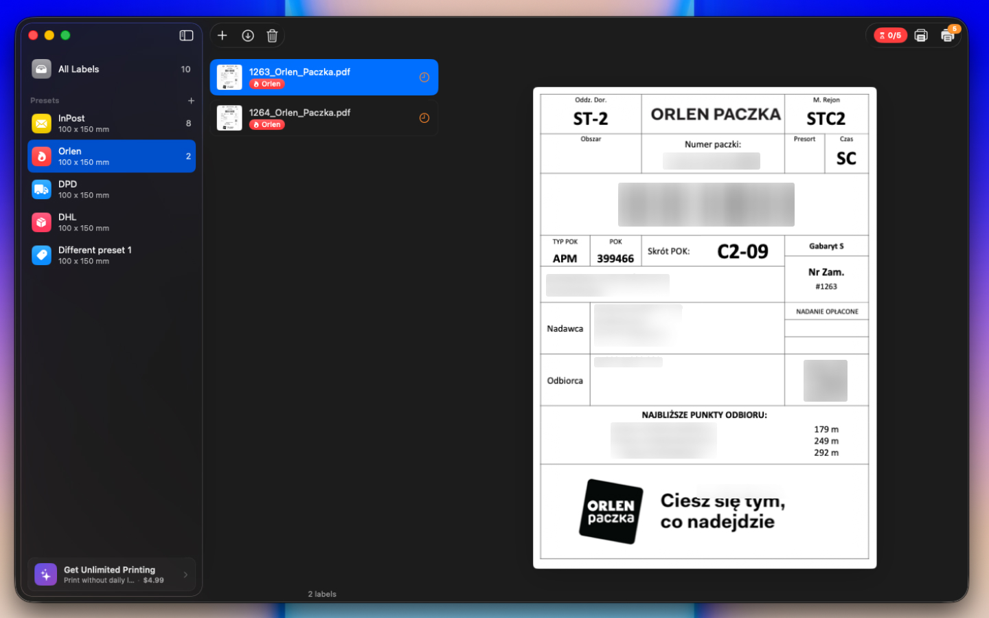Click the 2 labels status text
The width and height of the screenshot is (989, 618).
pos(322,594)
